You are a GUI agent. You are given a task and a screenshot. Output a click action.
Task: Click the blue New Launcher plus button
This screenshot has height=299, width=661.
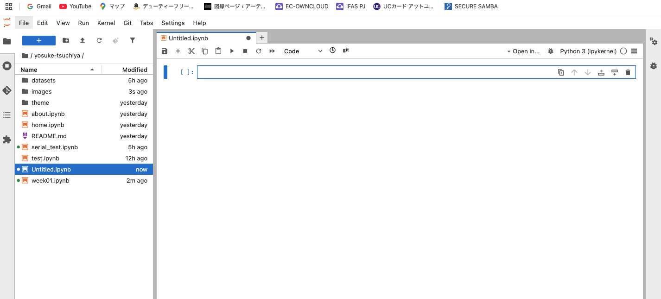(x=39, y=41)
